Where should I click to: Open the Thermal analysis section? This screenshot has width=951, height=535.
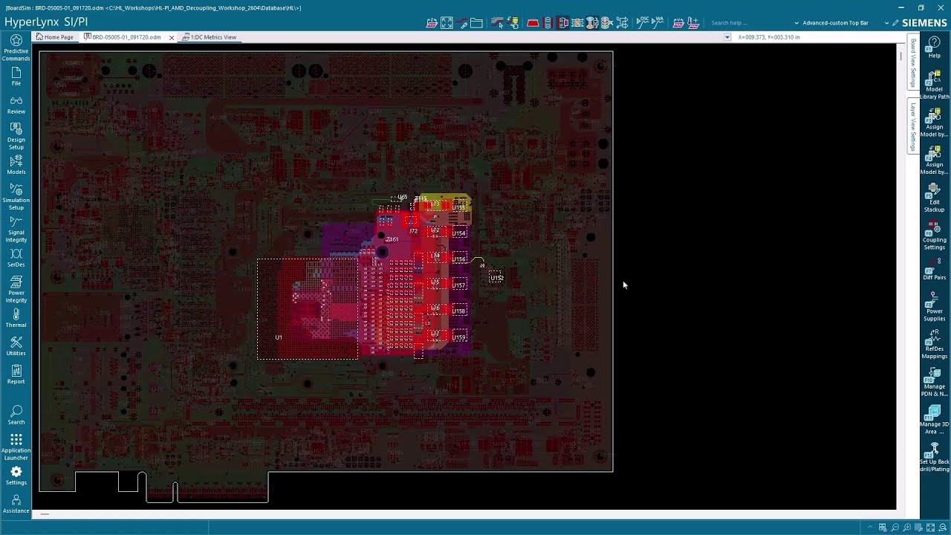click(x=16, y=318)
